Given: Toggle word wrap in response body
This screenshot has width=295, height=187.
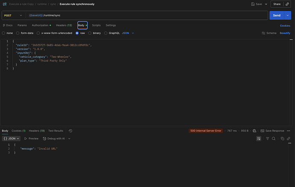Looking at the screenshot, I should coord(259,139).
